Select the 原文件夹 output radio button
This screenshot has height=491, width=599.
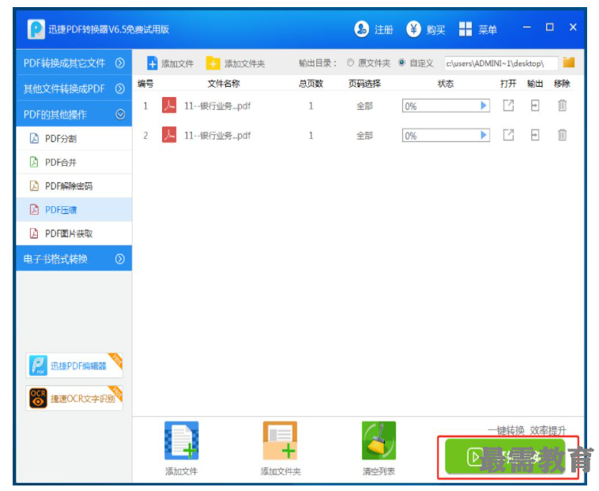350,62
